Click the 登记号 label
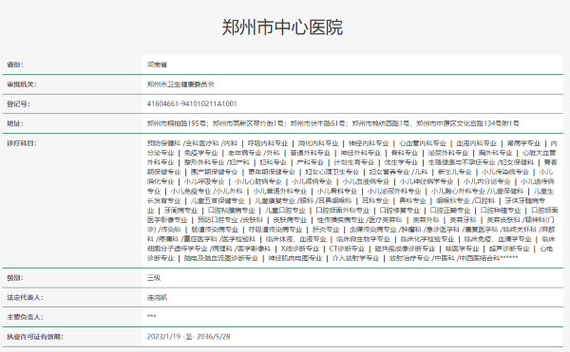Image resolution: width=570 pixels, height=352 pixels. (19, 104)
